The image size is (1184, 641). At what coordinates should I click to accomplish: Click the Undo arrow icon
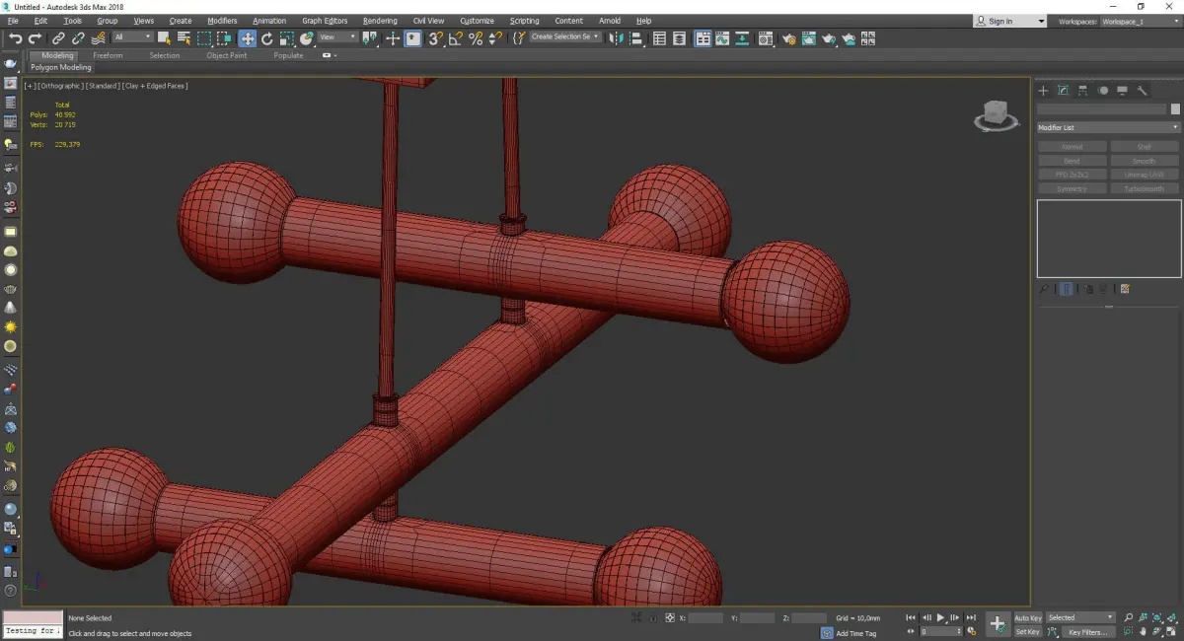(15, 38)
